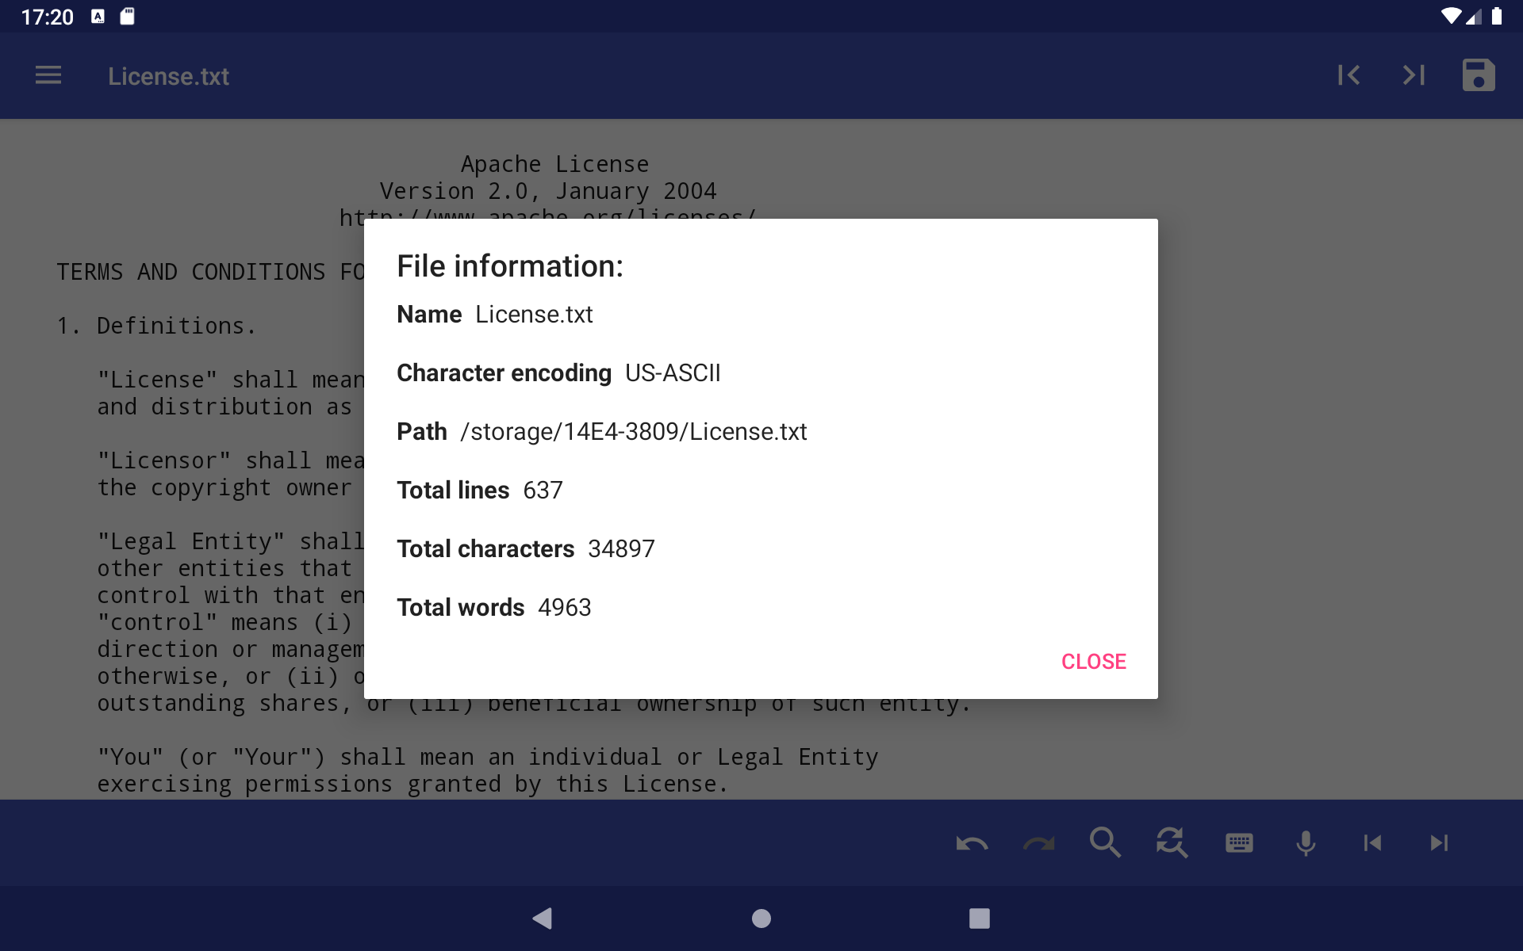Click the Version 2.0, January 2004 line

point(547,191)
